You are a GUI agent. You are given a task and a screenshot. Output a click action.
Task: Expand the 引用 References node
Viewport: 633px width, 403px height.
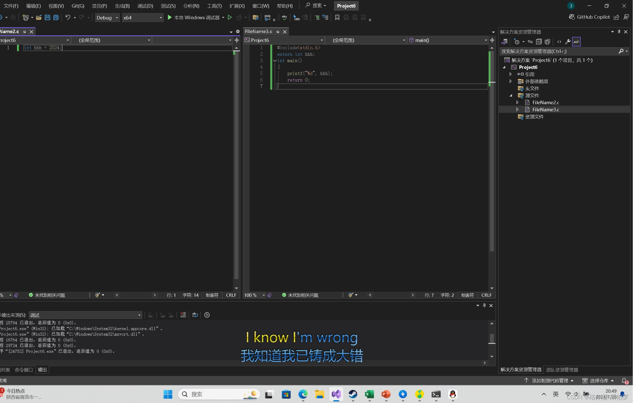click(511, 74)
